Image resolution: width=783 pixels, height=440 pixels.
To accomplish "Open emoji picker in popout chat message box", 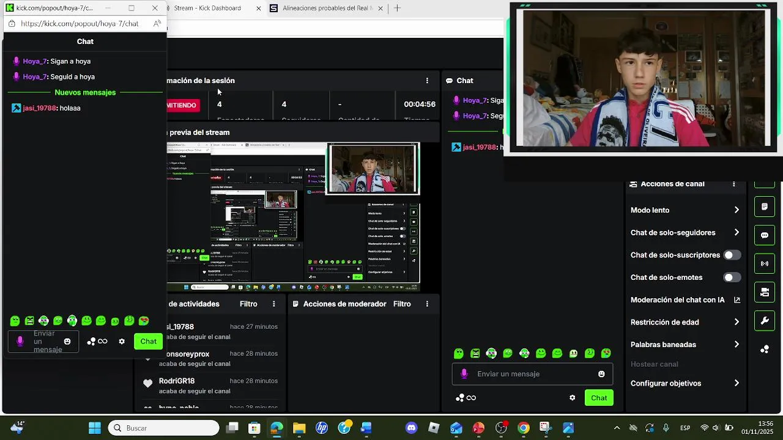I will click(x=67, y=342).
